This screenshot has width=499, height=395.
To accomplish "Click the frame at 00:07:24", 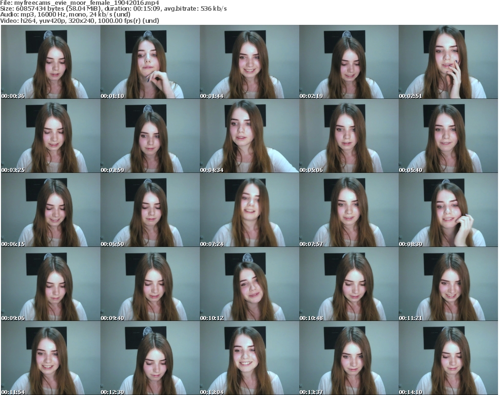I will click(249, 210).
